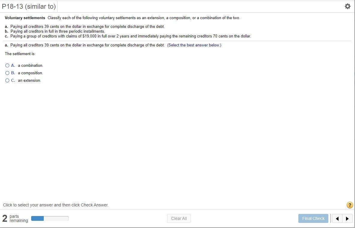Select option C, an extension

[x=7, y=80]
